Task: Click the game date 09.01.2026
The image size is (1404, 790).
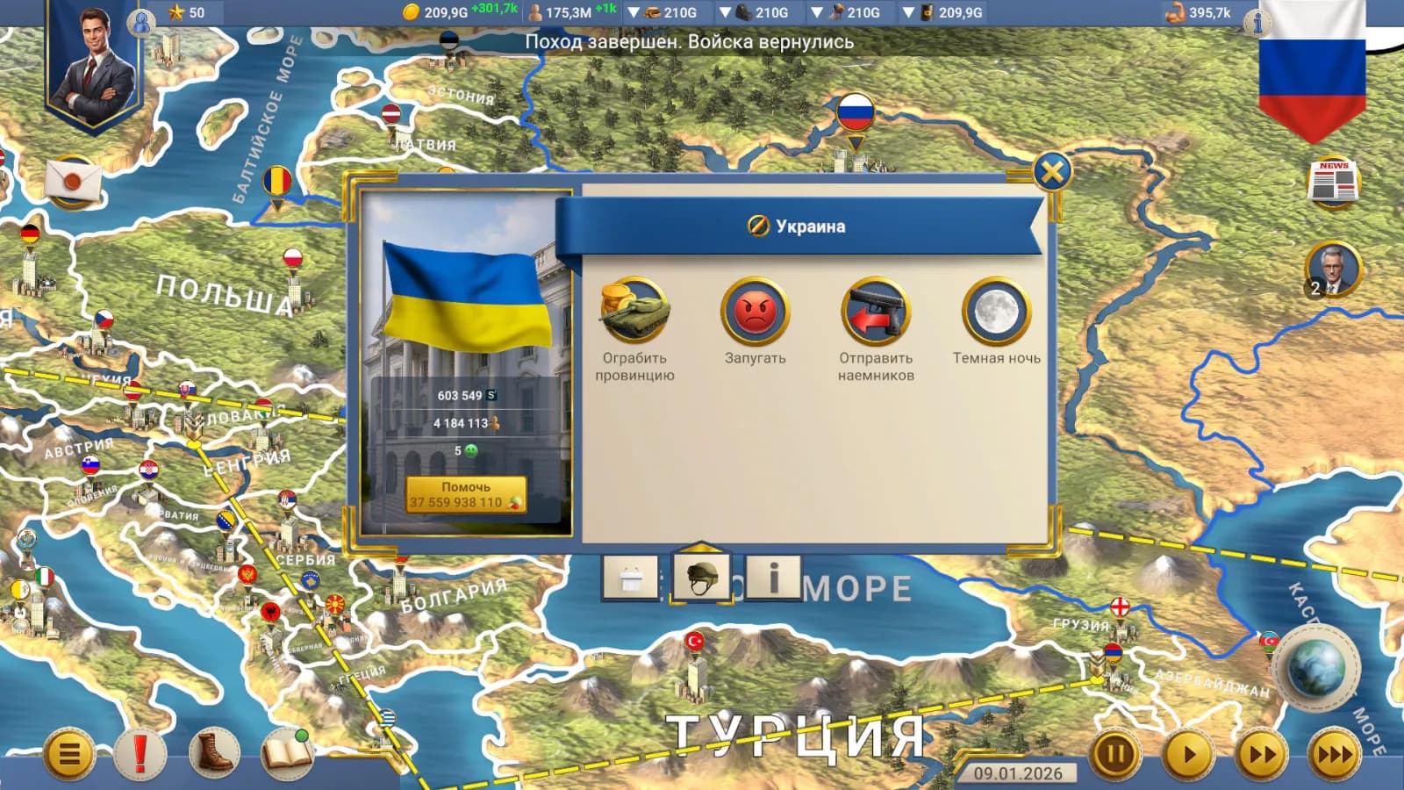Action: point(1018,773)
